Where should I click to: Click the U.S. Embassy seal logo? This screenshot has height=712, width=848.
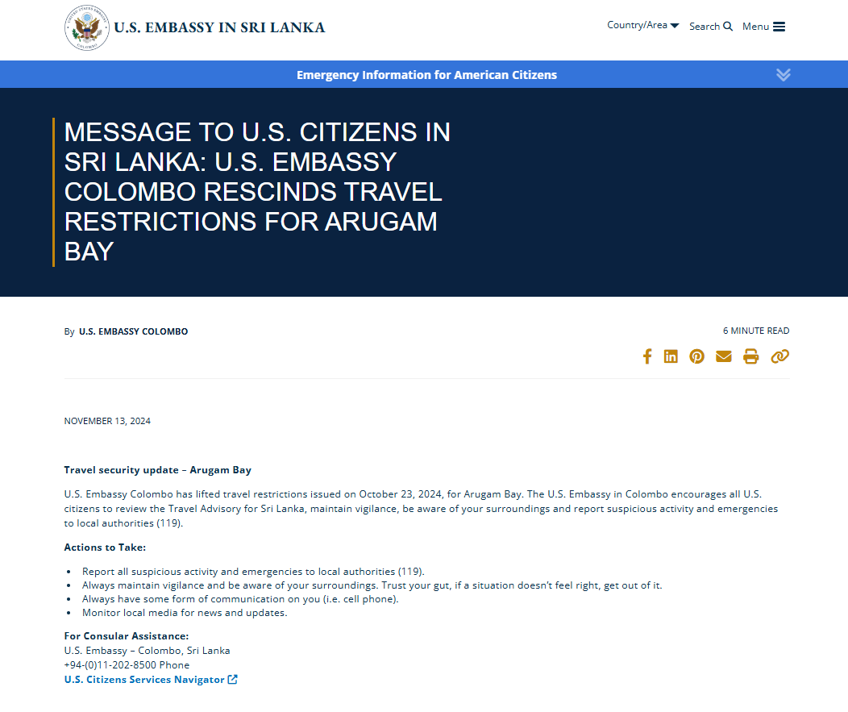86,27
